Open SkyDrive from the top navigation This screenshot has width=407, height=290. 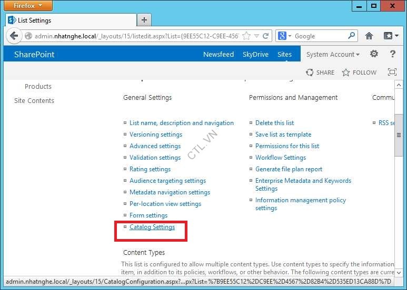tap(255, 55)
